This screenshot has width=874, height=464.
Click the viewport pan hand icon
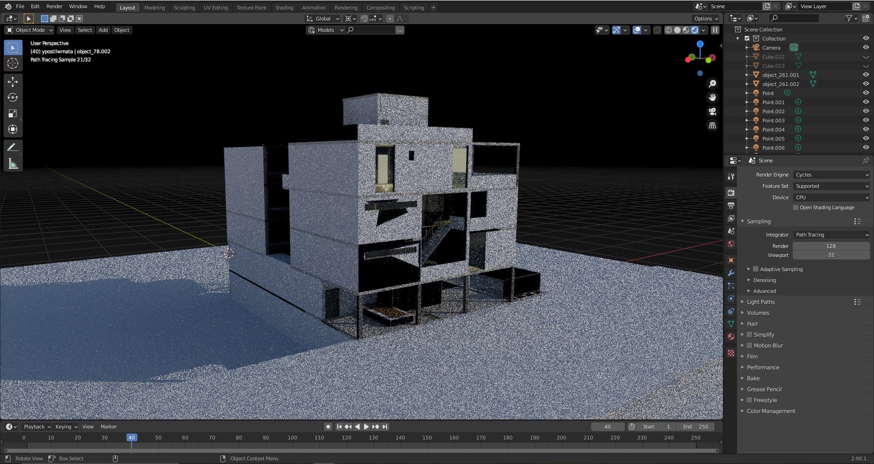[712, 97]
